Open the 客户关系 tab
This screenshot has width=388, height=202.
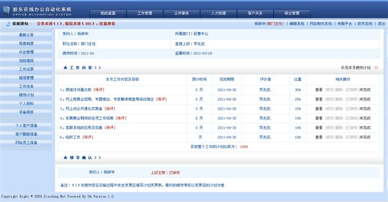click(255, 13)
